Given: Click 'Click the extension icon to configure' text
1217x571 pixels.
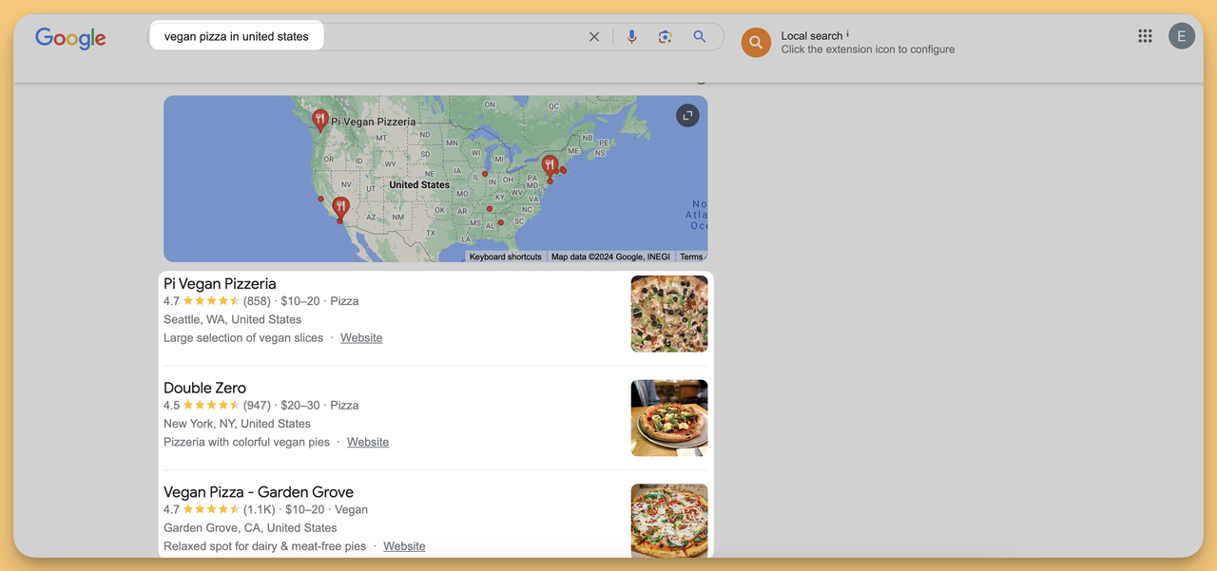Looking at the screenshot, I should pos(868,49).
